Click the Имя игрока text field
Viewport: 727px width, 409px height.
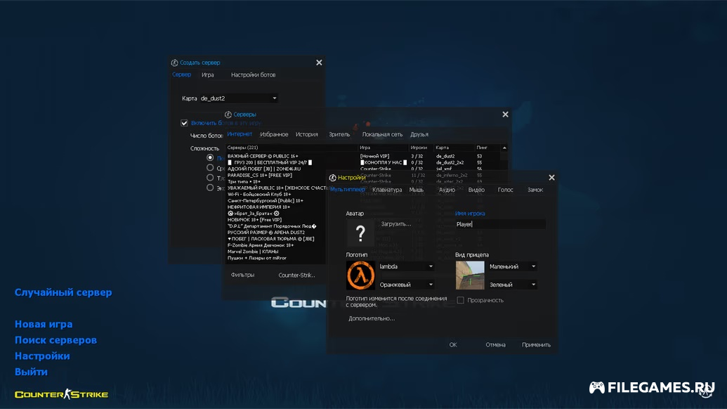500,224
